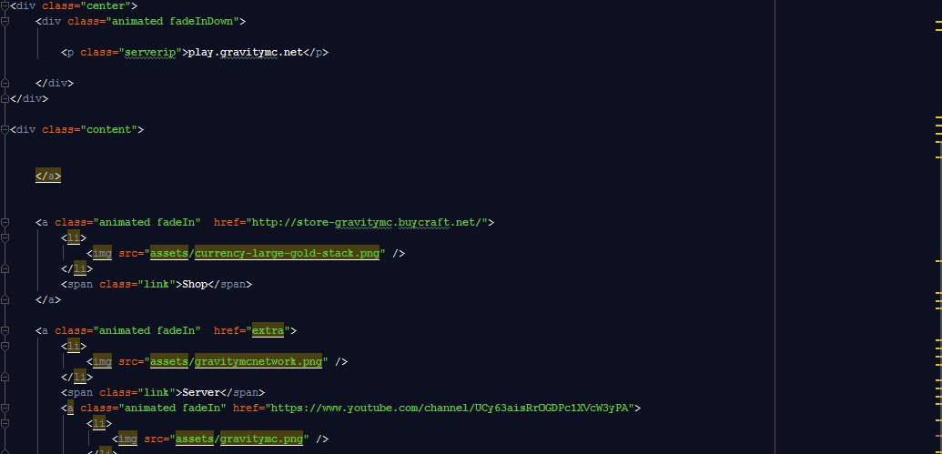The height and width of the screenshot is (454, 942).
Task: Collapse the "animated fadeInDown" div fold marker
Action: coord(5,22)
